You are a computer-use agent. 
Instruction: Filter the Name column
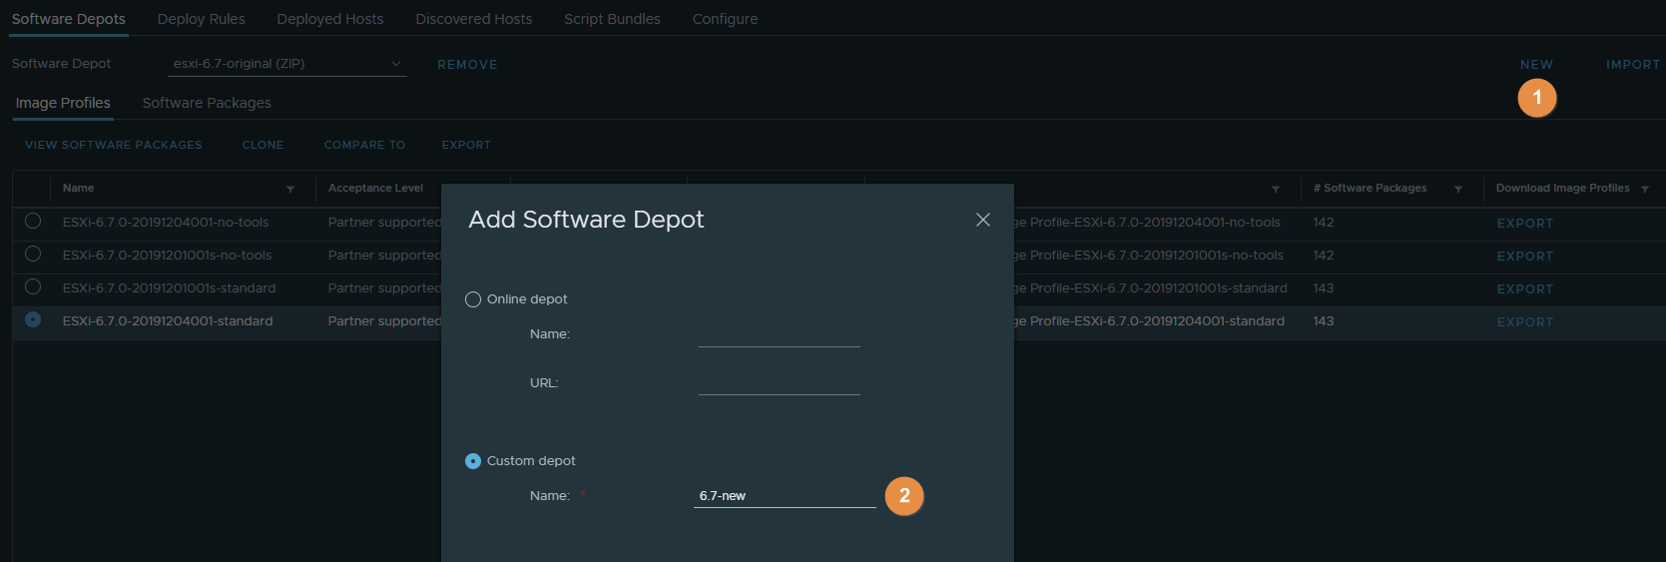click(290, 189)
